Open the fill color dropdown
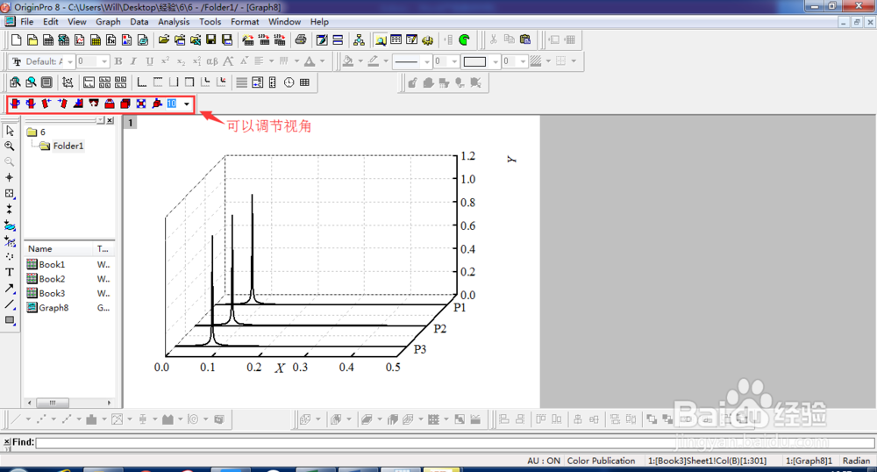Viewport: 877px width, 472px height. tap(360, 61)
